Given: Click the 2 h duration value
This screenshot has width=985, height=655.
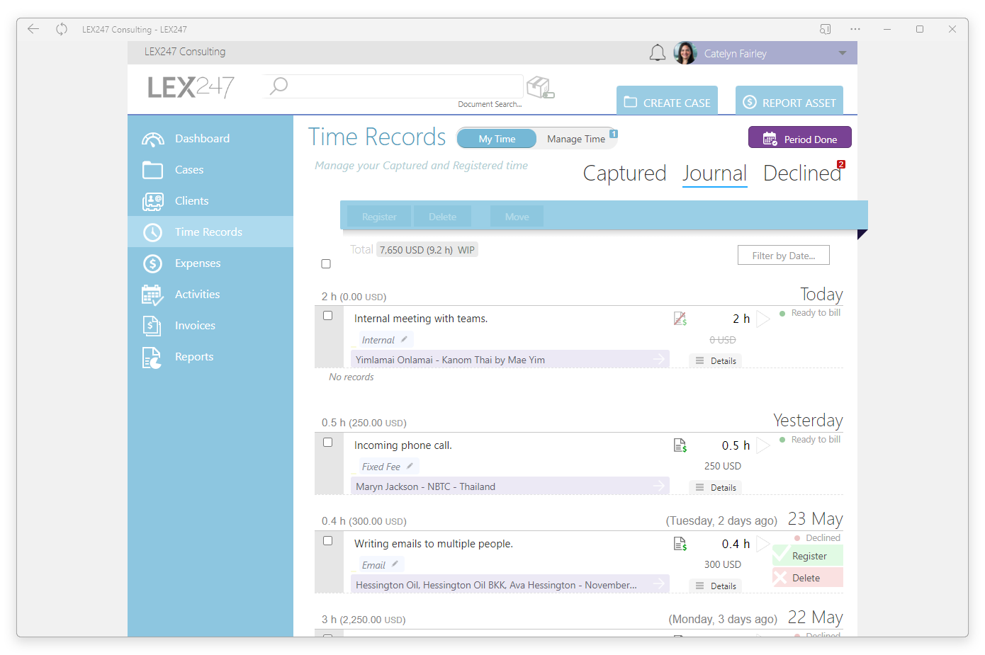Looking at the screenshot, I should (741, 319).
